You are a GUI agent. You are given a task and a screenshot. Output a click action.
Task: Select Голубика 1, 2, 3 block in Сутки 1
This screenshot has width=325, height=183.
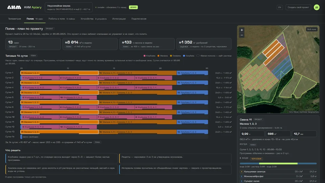[192, 73]
